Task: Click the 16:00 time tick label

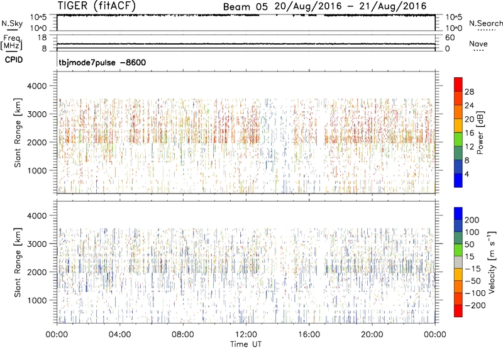Action: tap(309, 335)
